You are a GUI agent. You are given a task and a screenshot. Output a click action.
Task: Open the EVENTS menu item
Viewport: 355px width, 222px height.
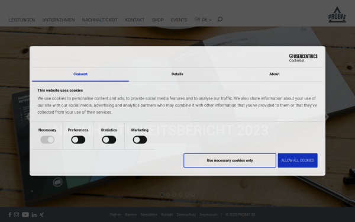(179, 20)
